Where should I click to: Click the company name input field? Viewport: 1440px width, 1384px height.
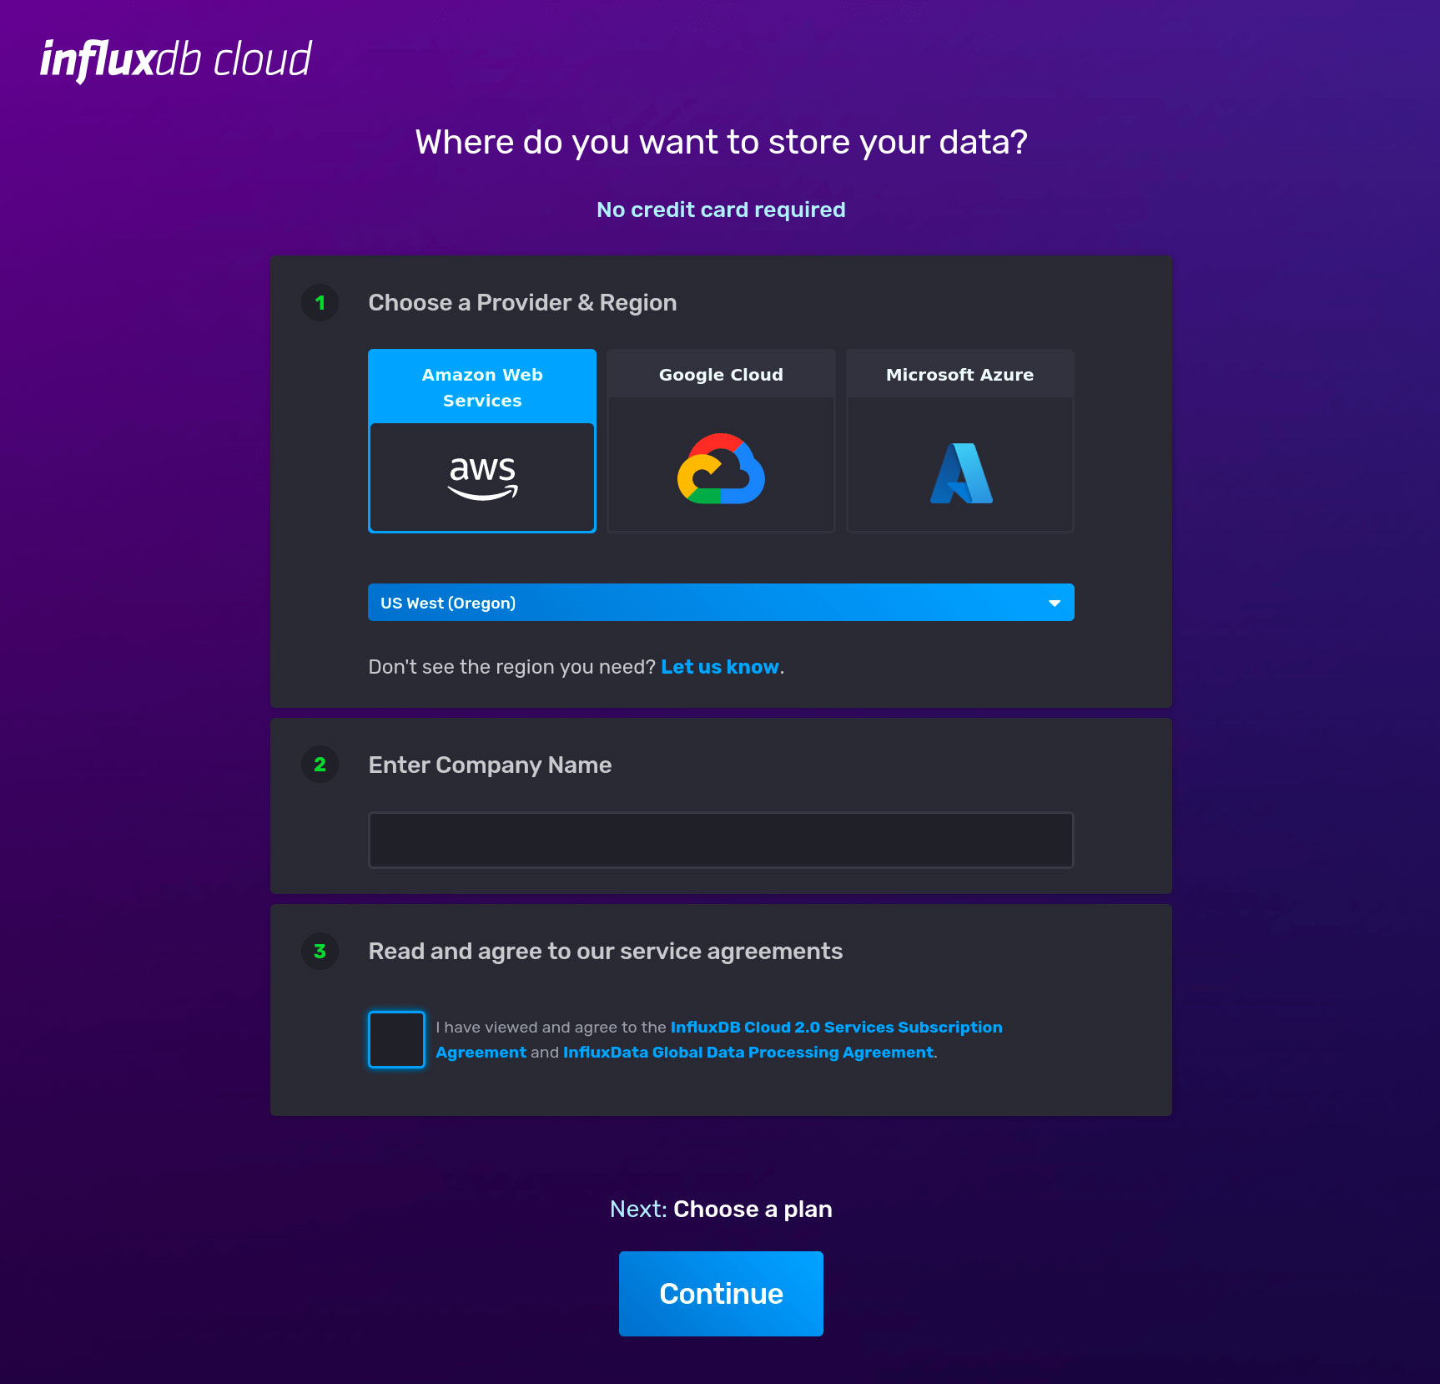[x=721, y=839]
